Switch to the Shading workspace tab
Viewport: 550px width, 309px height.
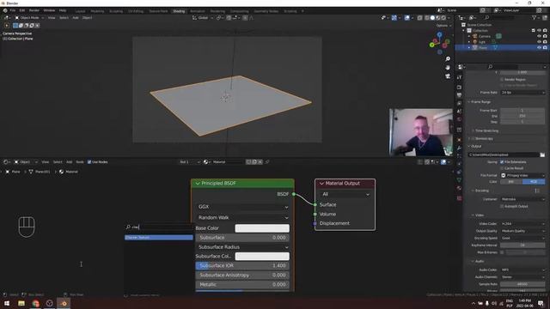pyautogui.click(x=179, y=11)
